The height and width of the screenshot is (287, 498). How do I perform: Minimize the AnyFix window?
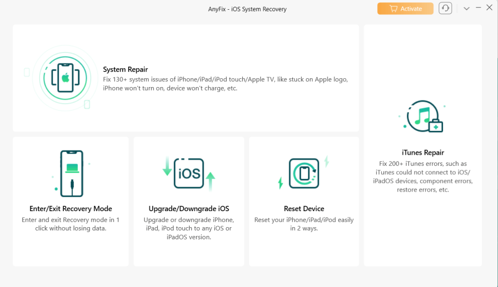click(479, 8)
